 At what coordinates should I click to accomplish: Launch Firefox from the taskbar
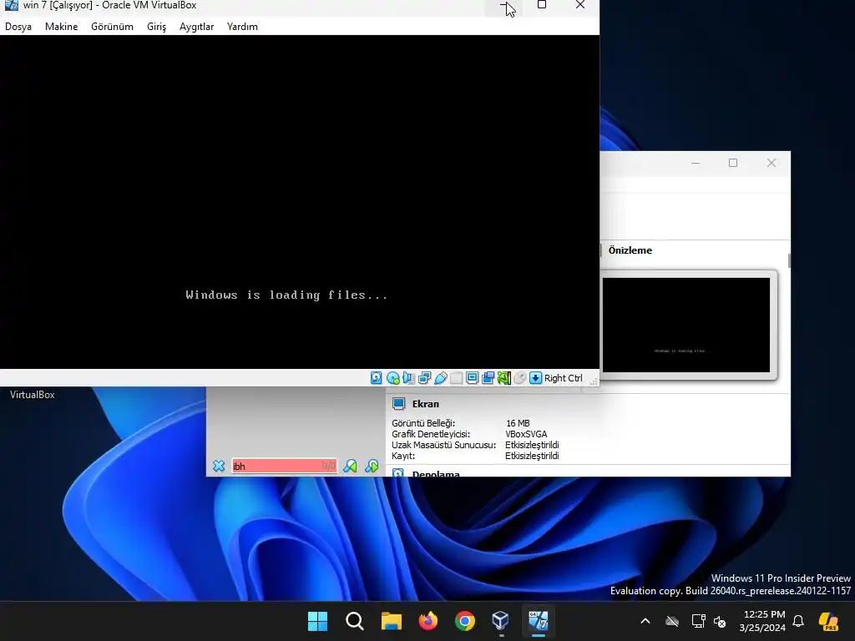[428, 621]
